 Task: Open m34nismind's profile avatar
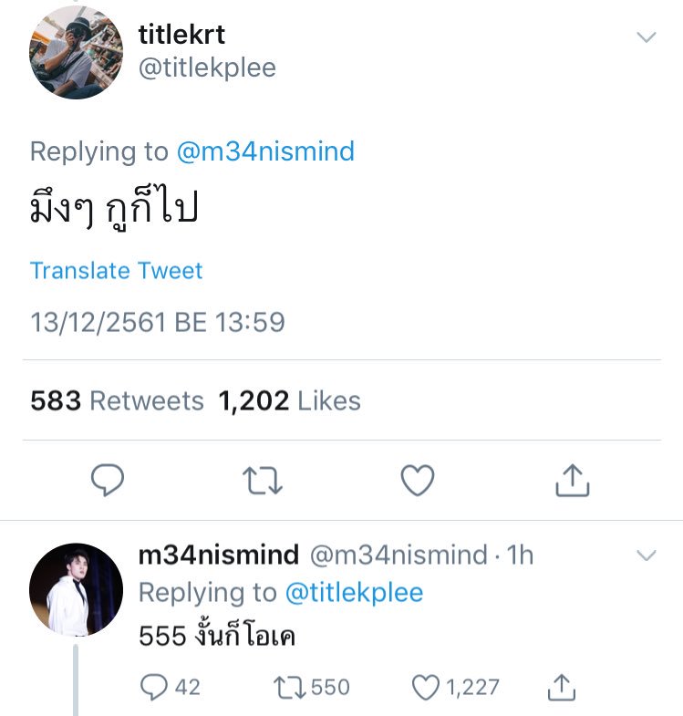77,589
